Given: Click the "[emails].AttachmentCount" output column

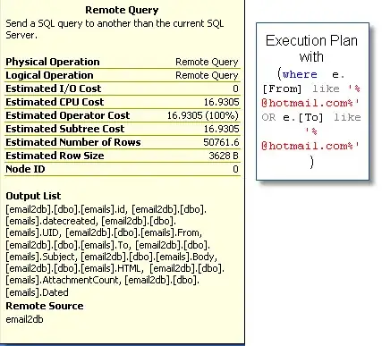Looking at the screenshot, I should [x=64, y=280].
